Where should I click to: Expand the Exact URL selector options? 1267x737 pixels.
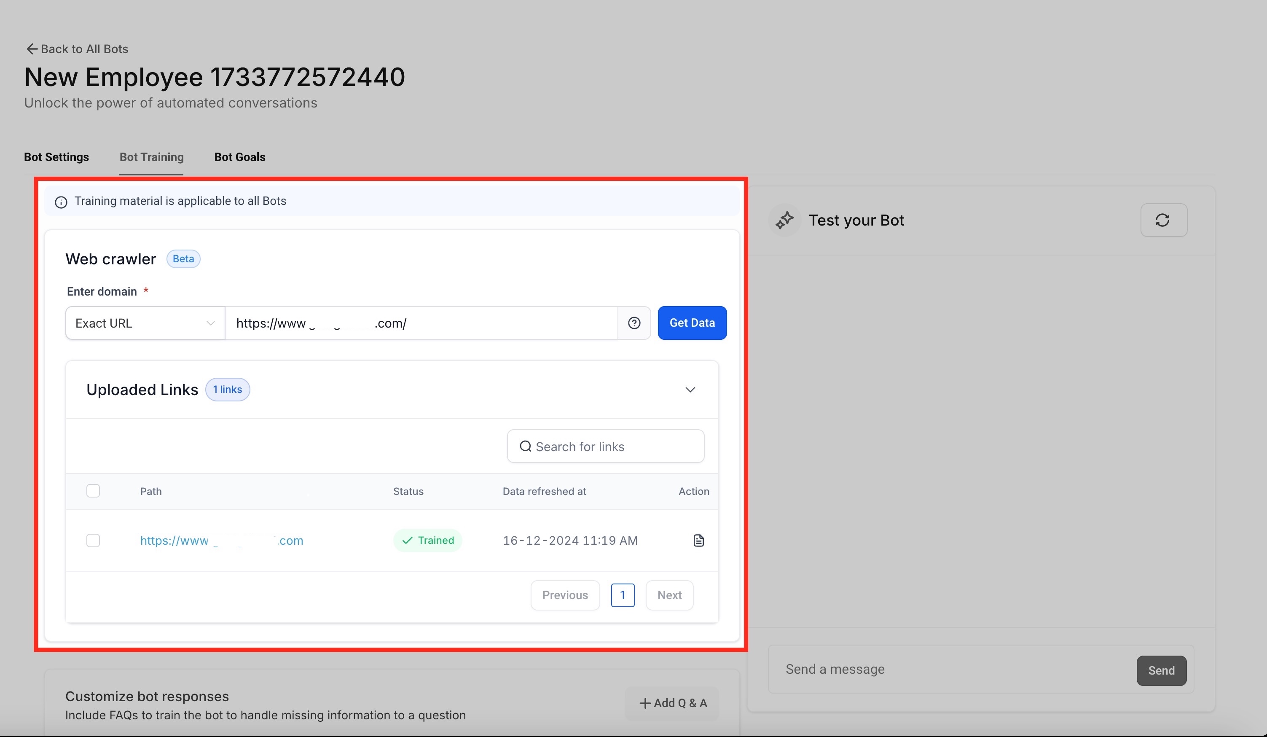(x=210, y=323)
